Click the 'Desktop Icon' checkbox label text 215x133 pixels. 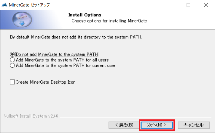pyautogui.click(x=63, y=82)
